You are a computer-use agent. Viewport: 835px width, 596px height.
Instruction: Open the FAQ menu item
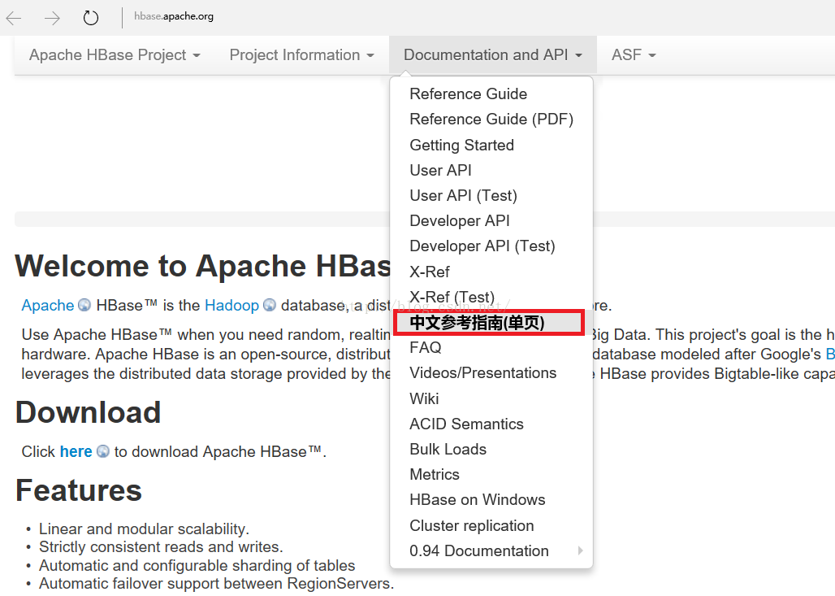426,347
